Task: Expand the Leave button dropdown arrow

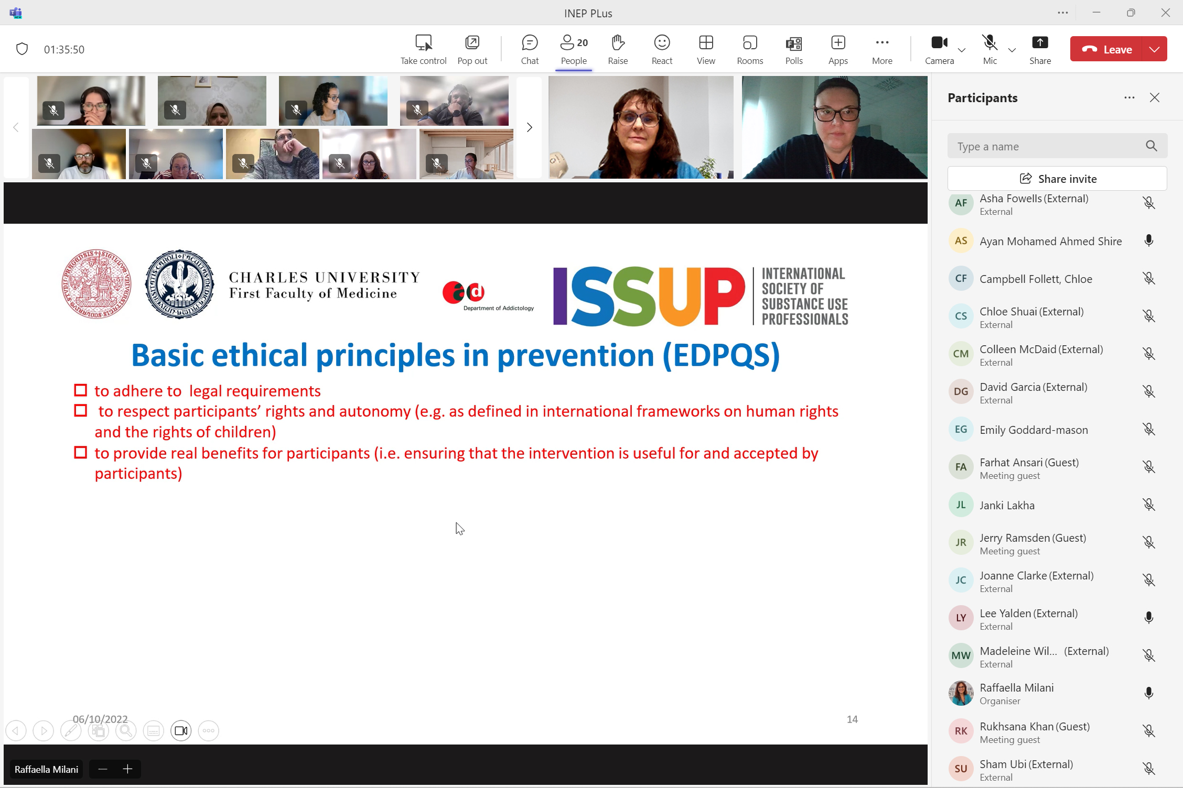Action: (x=1154, y=49)
